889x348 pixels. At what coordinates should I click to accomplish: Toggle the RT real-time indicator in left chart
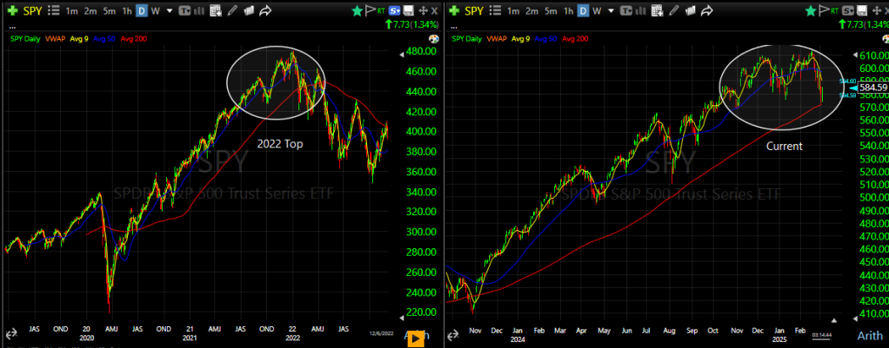point(382,11)
